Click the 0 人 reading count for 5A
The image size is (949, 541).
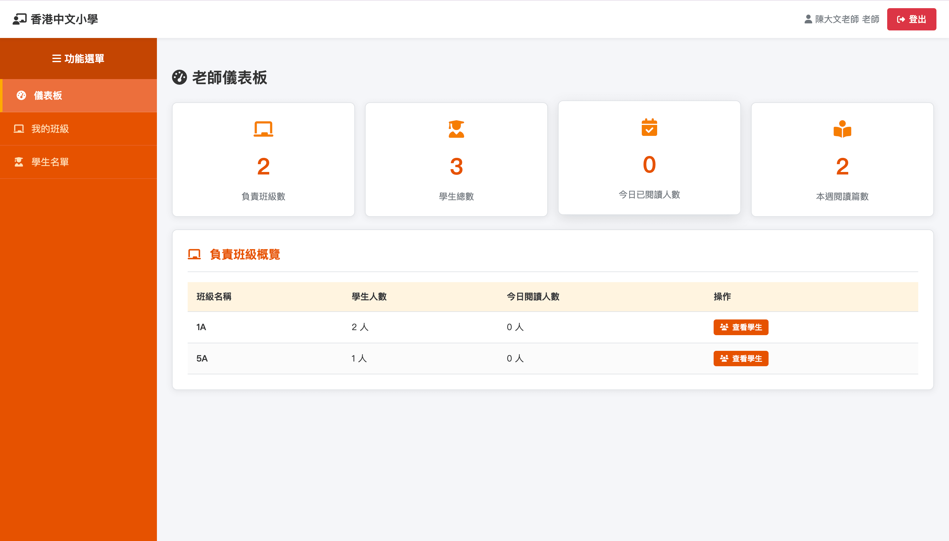[515, 359]
